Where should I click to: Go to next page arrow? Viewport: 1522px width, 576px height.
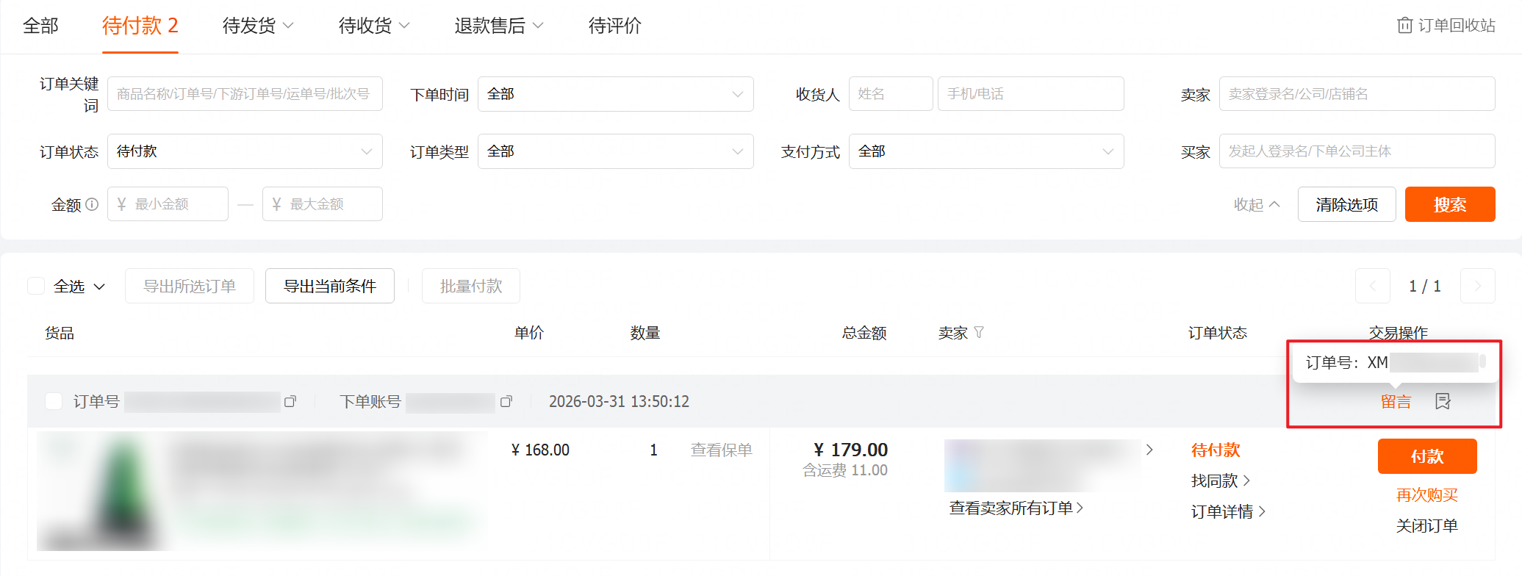click(1477, 287)
